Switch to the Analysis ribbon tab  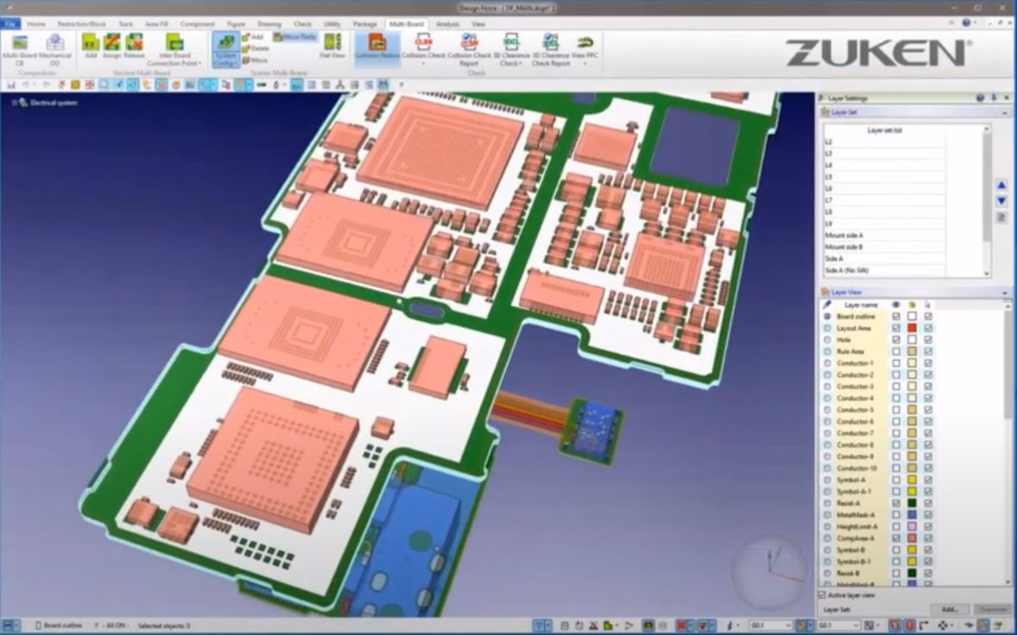tap(449, 25)
